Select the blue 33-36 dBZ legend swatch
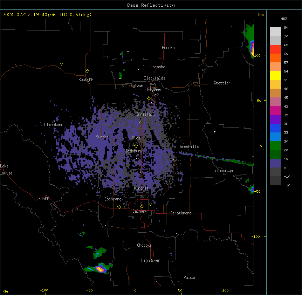The width and height of the screenshot is (302, 295). [275, 128]
